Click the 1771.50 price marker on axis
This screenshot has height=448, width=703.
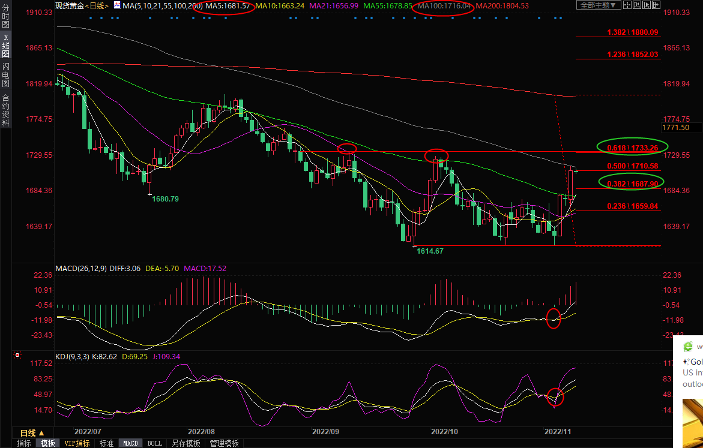pos(676,128)
